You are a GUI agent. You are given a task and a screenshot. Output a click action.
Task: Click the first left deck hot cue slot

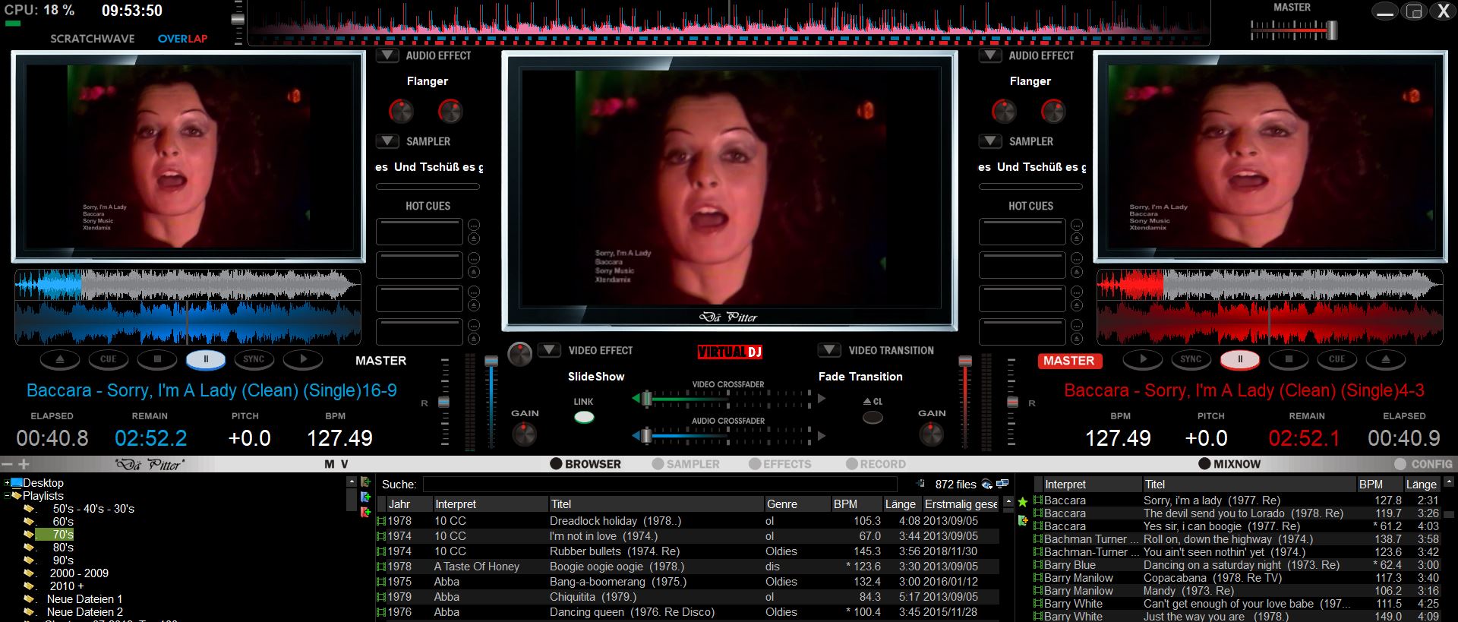tap(419, 232)
